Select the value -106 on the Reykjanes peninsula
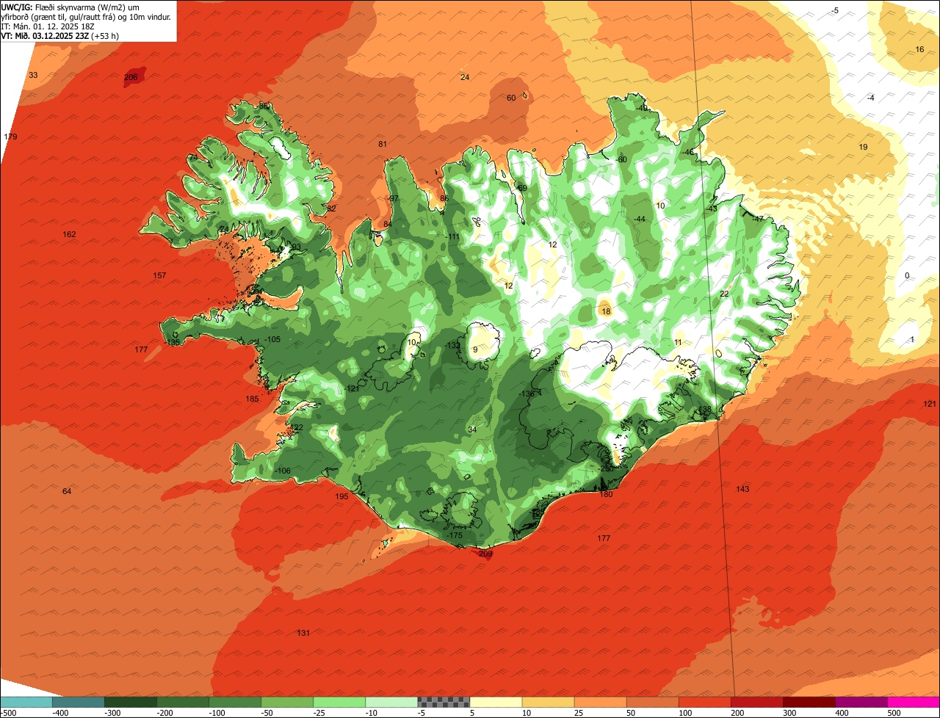Image resolution: width=940 pixels, height=718 pixels. tap(283, 471)
